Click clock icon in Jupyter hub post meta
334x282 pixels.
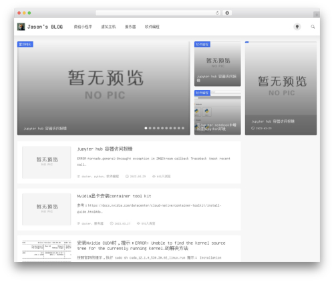point(127,177)
